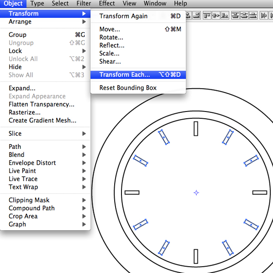Click the selected 4 o'clock tick mark
The height and width of the screenshot is (273, 273).
[251, 225]
